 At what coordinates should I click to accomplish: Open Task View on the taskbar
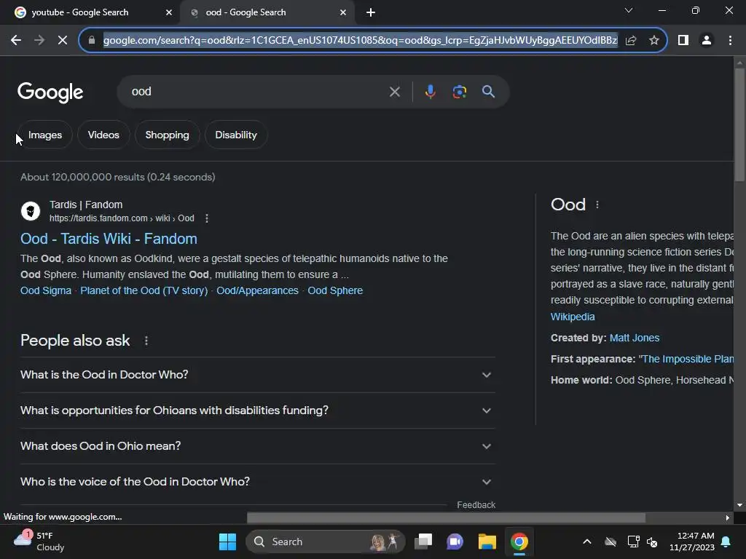pyautogui.click(x=423, y=542)
